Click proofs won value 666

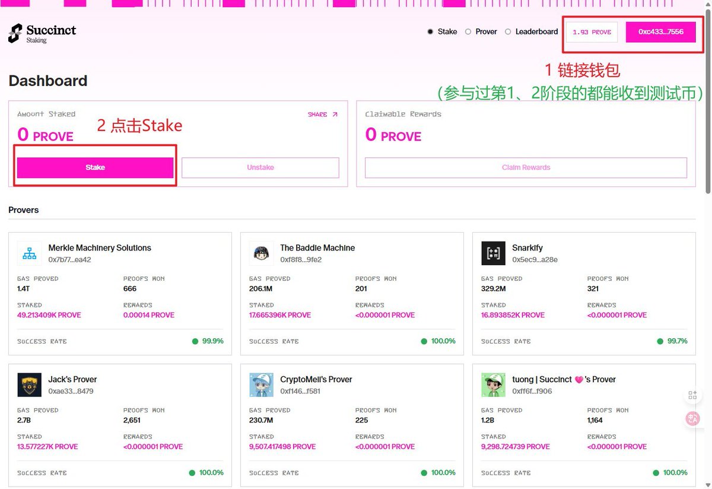pos(130,289)
